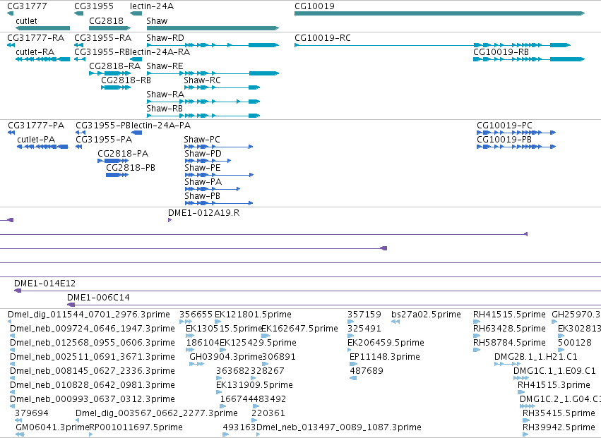Screen dimensions: 601x438
Task: Click the CG31777 gene arrow glyph
Action: [11, 13]
